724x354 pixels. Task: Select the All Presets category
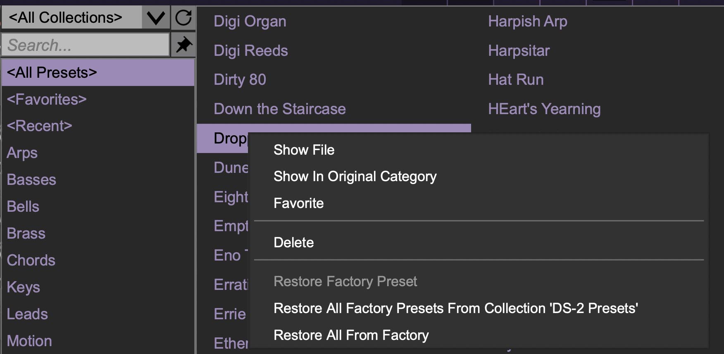(98, 73)
